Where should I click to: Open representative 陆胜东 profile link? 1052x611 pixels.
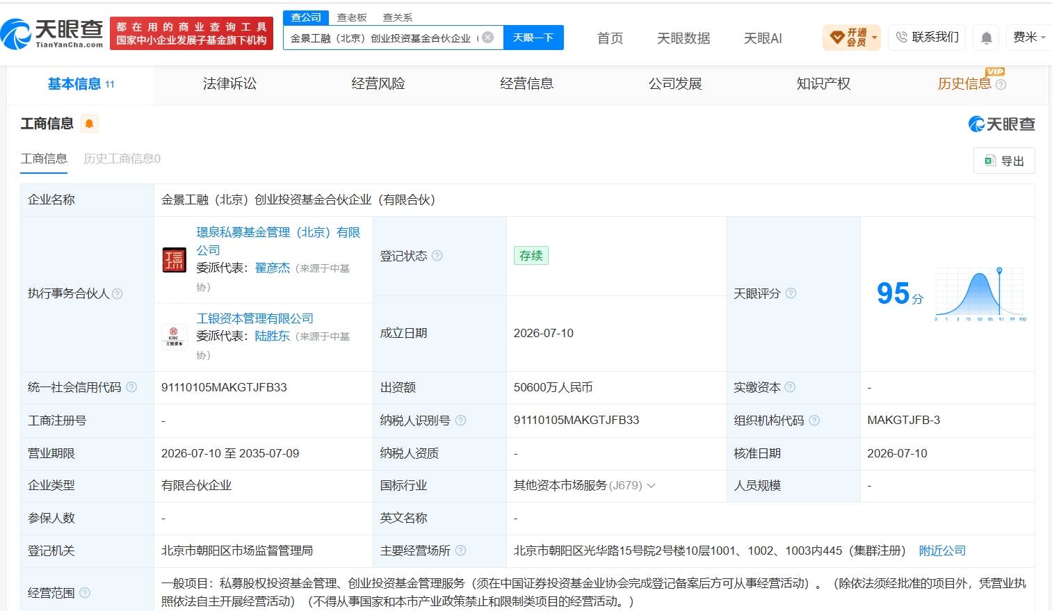[x=273, y=336]
